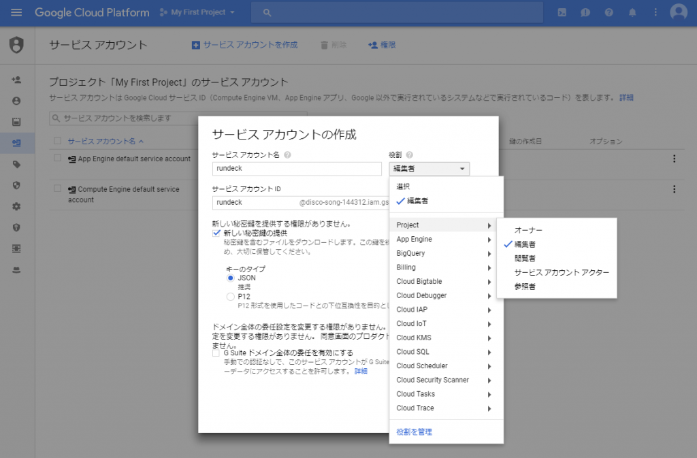The height and width of the screenshot is (458, 697).
Task: Click the サービス アカウント名 input field
Action: [x=297, y=169]
